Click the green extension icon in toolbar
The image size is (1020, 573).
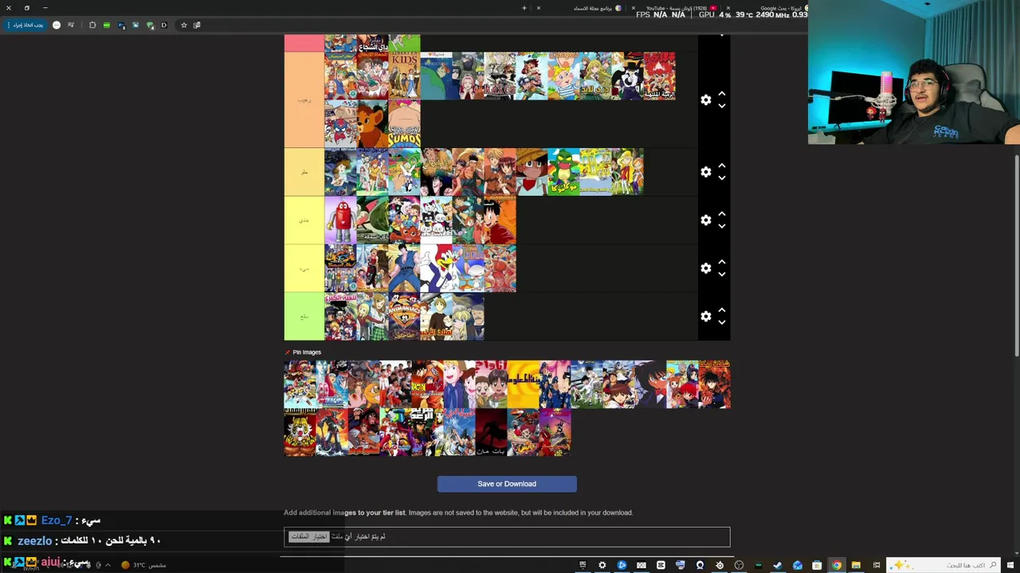[107, 25]
